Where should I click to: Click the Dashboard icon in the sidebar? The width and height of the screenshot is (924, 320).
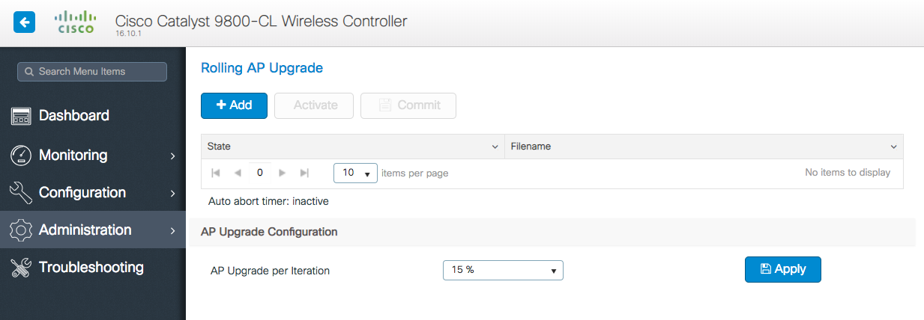(x=20, y=116)
